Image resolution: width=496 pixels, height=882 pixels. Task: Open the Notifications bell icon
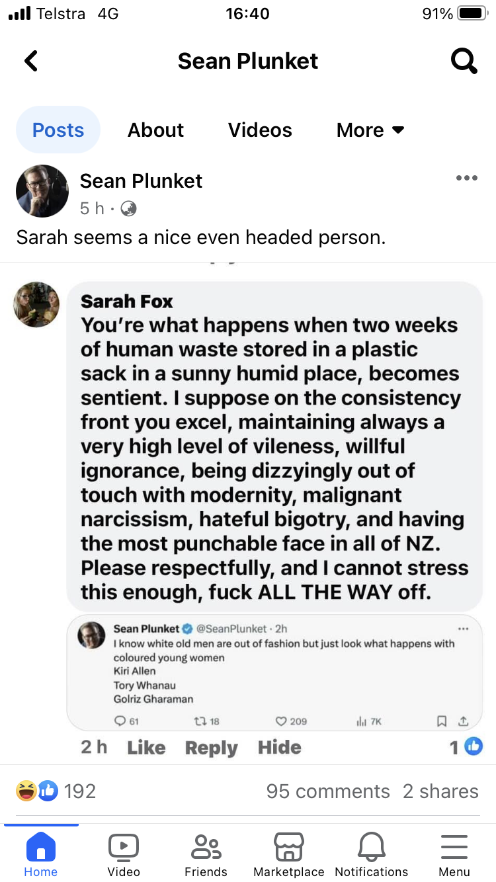click(372, 846)
